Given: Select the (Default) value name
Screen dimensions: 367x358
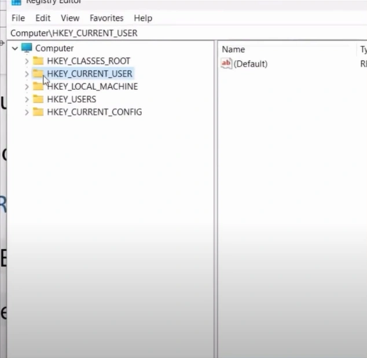Looking at the screenshot, I should click(x=251, y=64).
